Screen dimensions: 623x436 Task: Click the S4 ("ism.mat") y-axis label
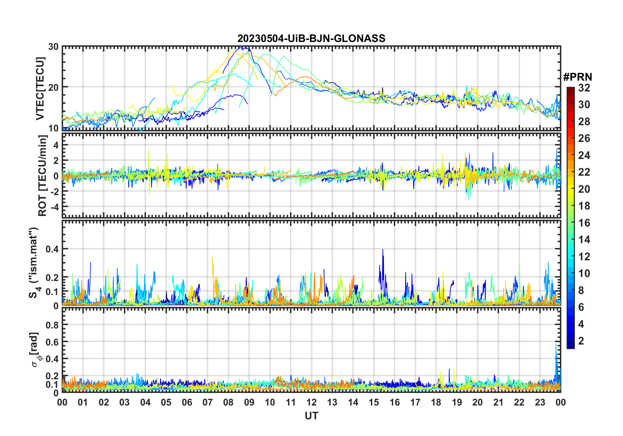click(34, 263)
